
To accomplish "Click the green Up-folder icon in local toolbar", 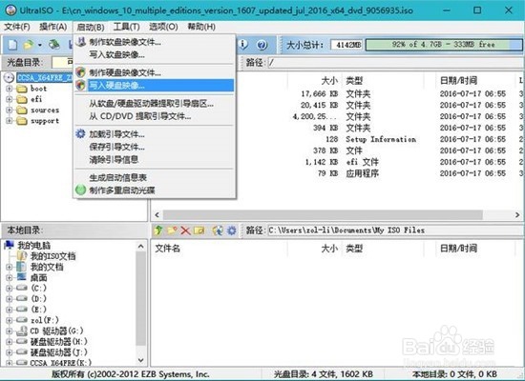I will (x=158, y=231).
